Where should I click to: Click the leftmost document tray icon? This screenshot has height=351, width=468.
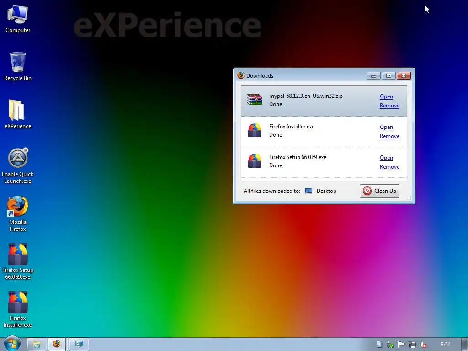pyautogui.click(x=379, y=345)
